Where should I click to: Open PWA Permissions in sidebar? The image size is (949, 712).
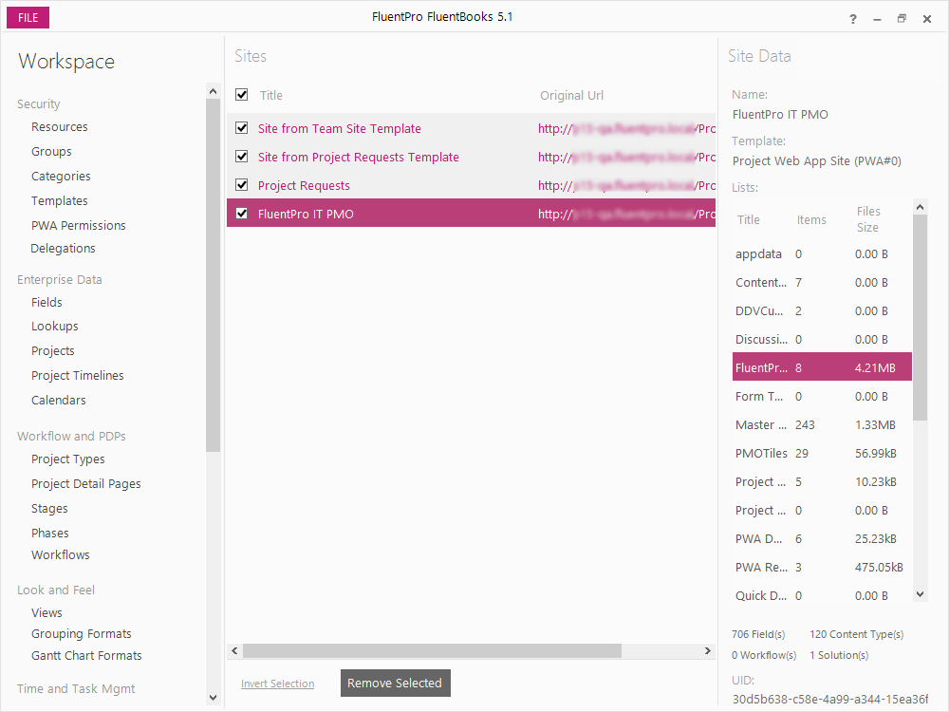click(x=79, y=225)
